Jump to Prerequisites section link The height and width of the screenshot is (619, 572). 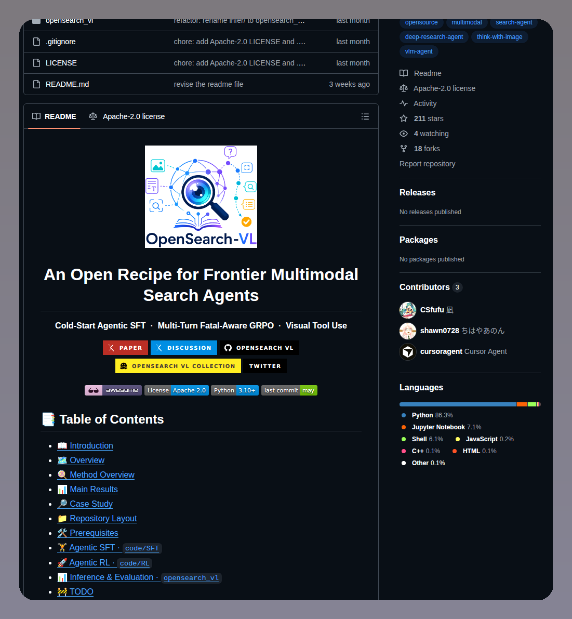coord(88,533)
